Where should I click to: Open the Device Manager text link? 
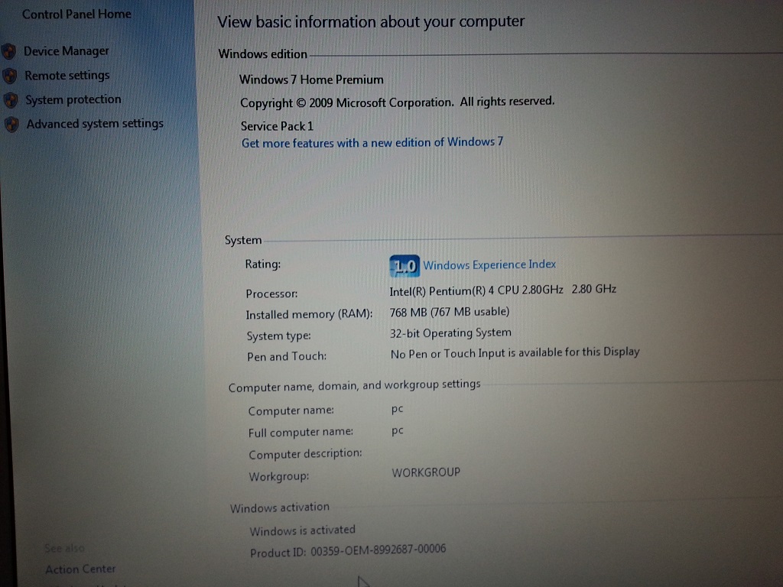tap(66, 51)
